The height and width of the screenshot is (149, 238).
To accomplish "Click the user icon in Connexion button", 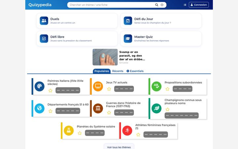I will (192, 5).
